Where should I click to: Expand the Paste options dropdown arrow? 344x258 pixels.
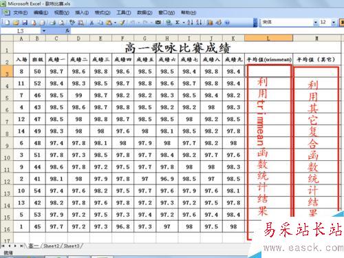click(115, 23)
